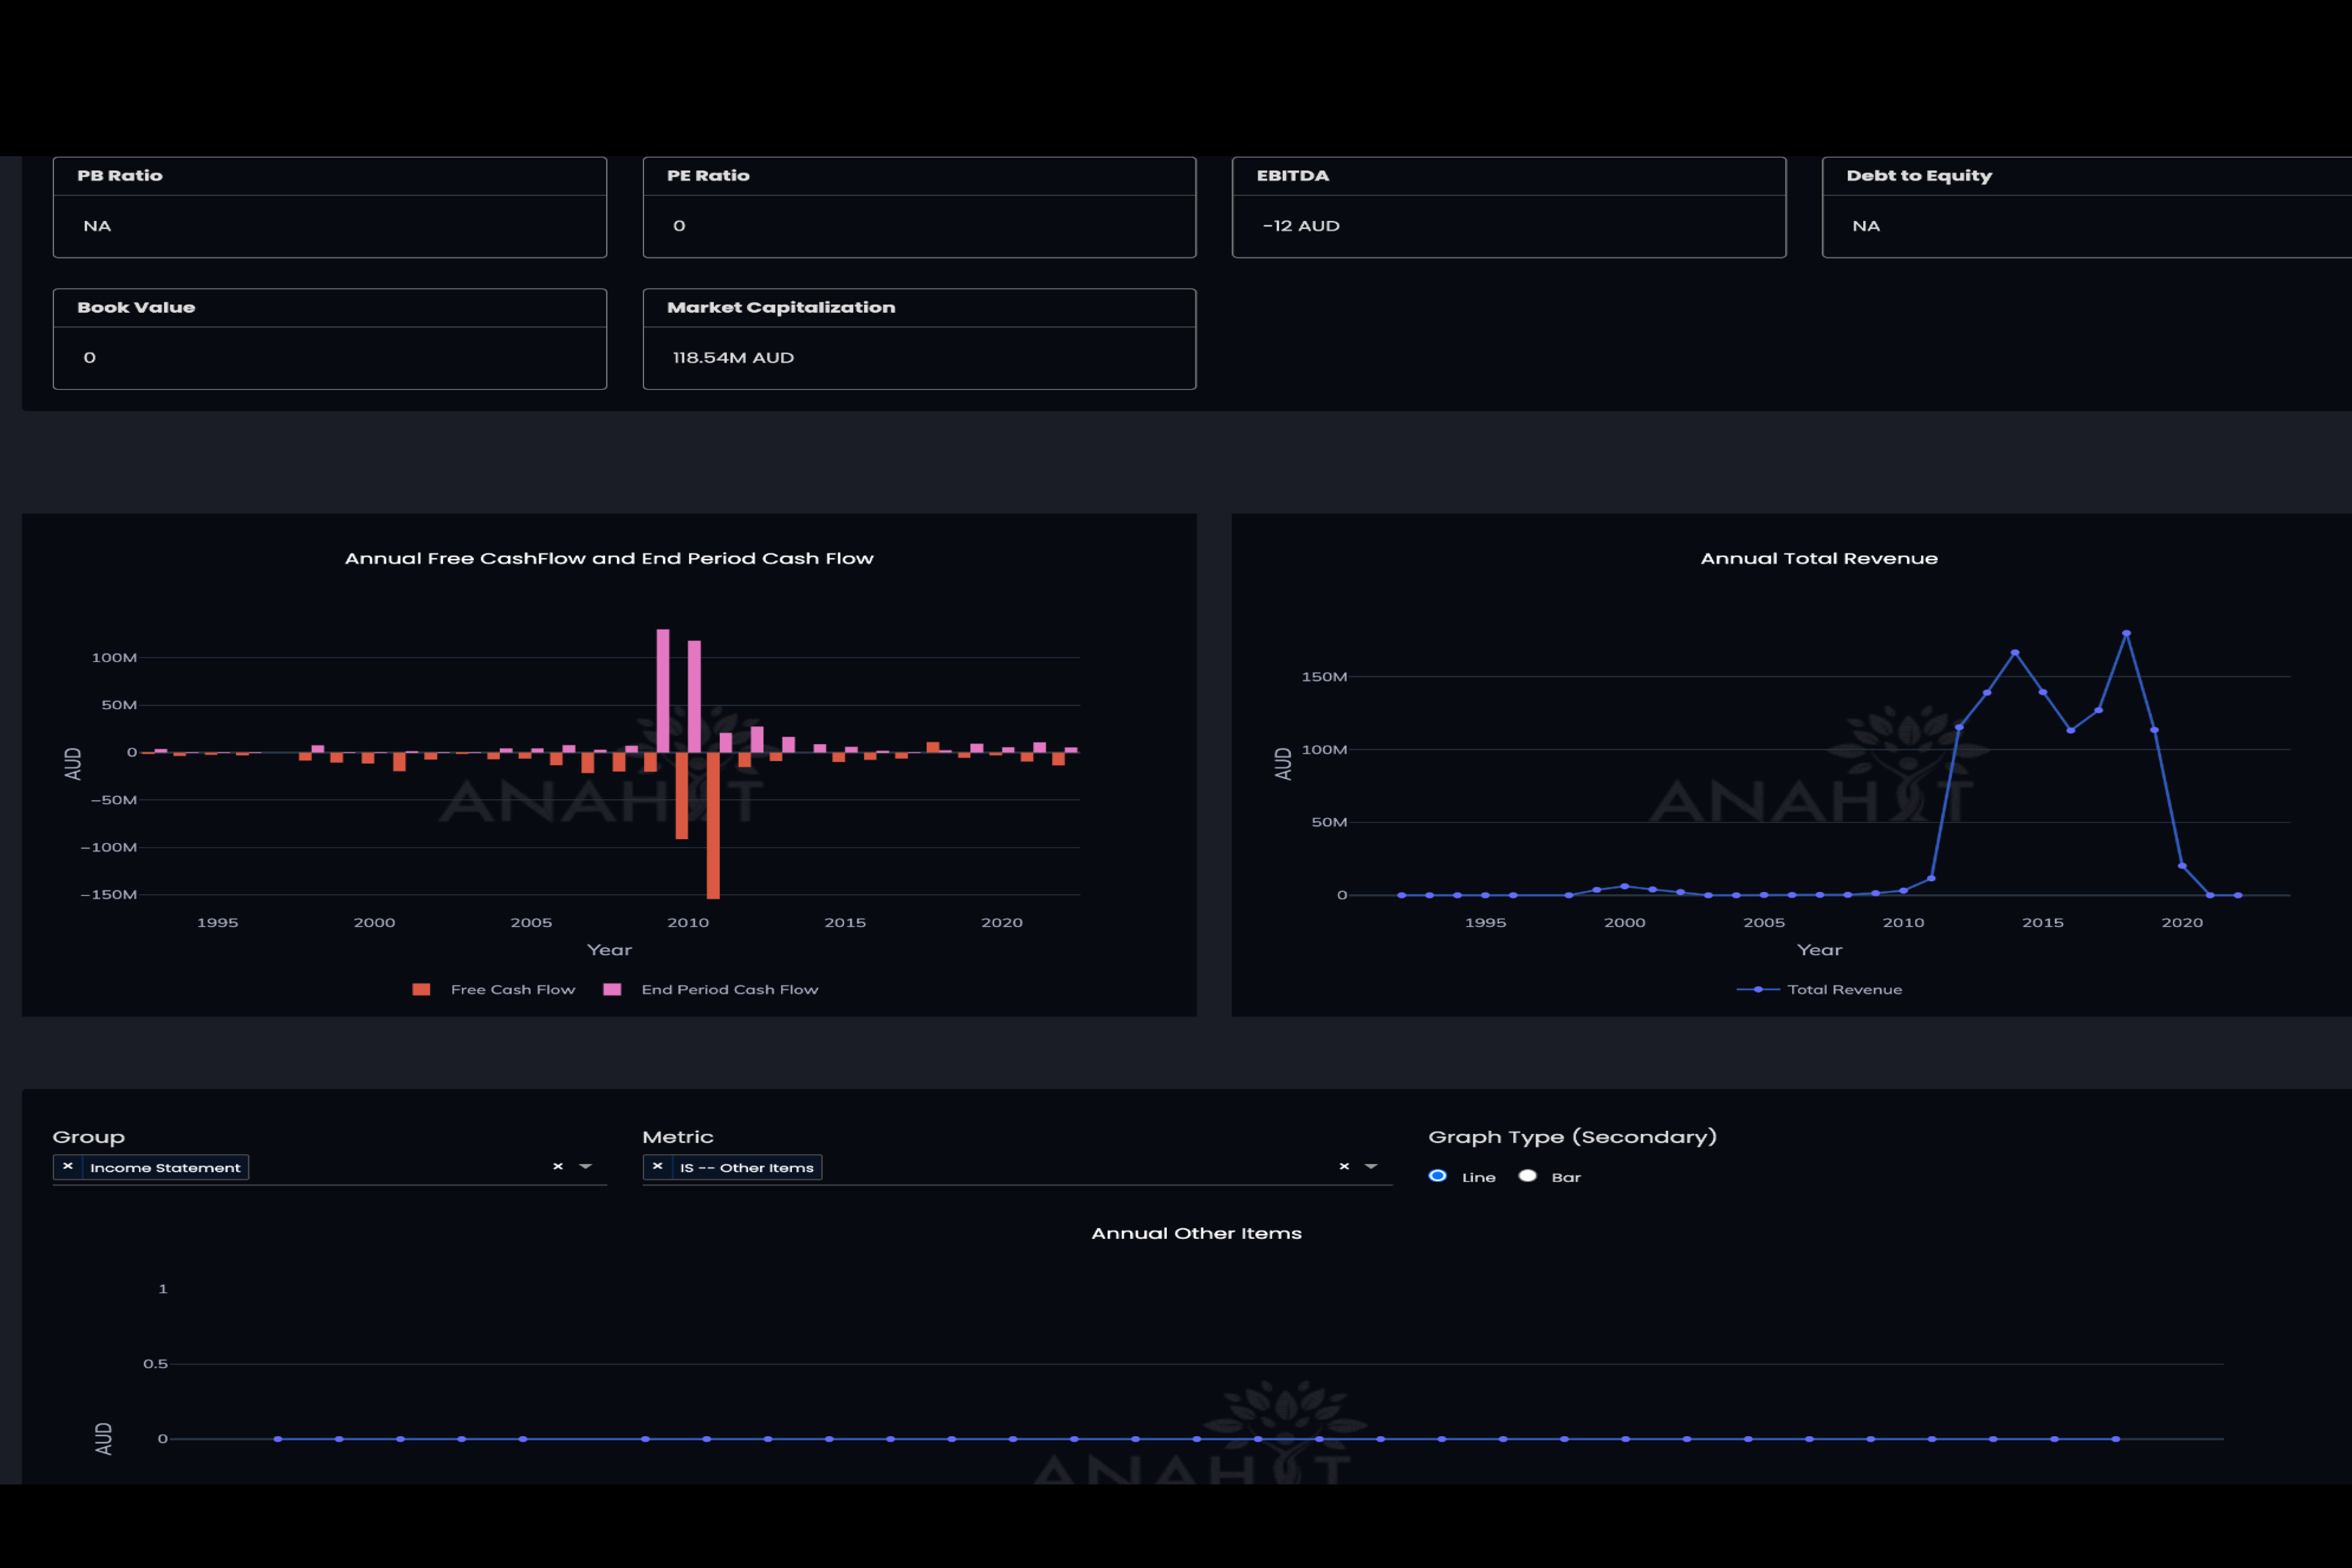The width and height of the screenshot is (2352, 1568).
Task: Select the Line graph type option
Action: pyautogui.click(x=1438, y=1176)
